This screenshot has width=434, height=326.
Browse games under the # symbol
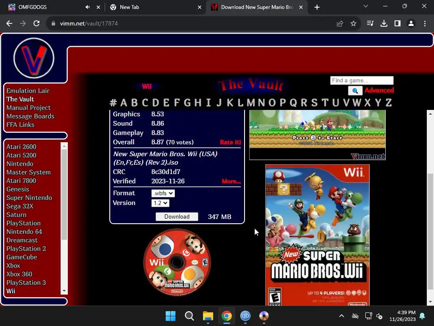113,103
